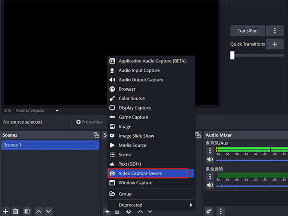Click the Transition button

[247, 31]
